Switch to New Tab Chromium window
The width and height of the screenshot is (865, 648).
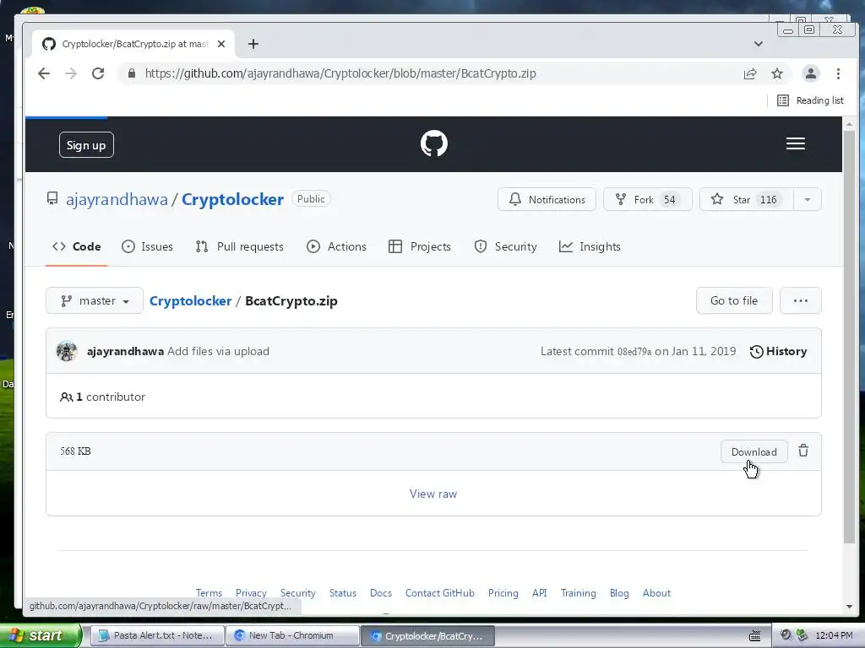[292, 636]
